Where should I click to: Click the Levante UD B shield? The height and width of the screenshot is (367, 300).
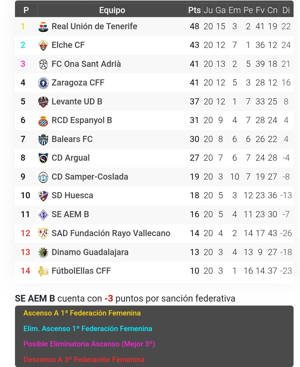point(43,102)
